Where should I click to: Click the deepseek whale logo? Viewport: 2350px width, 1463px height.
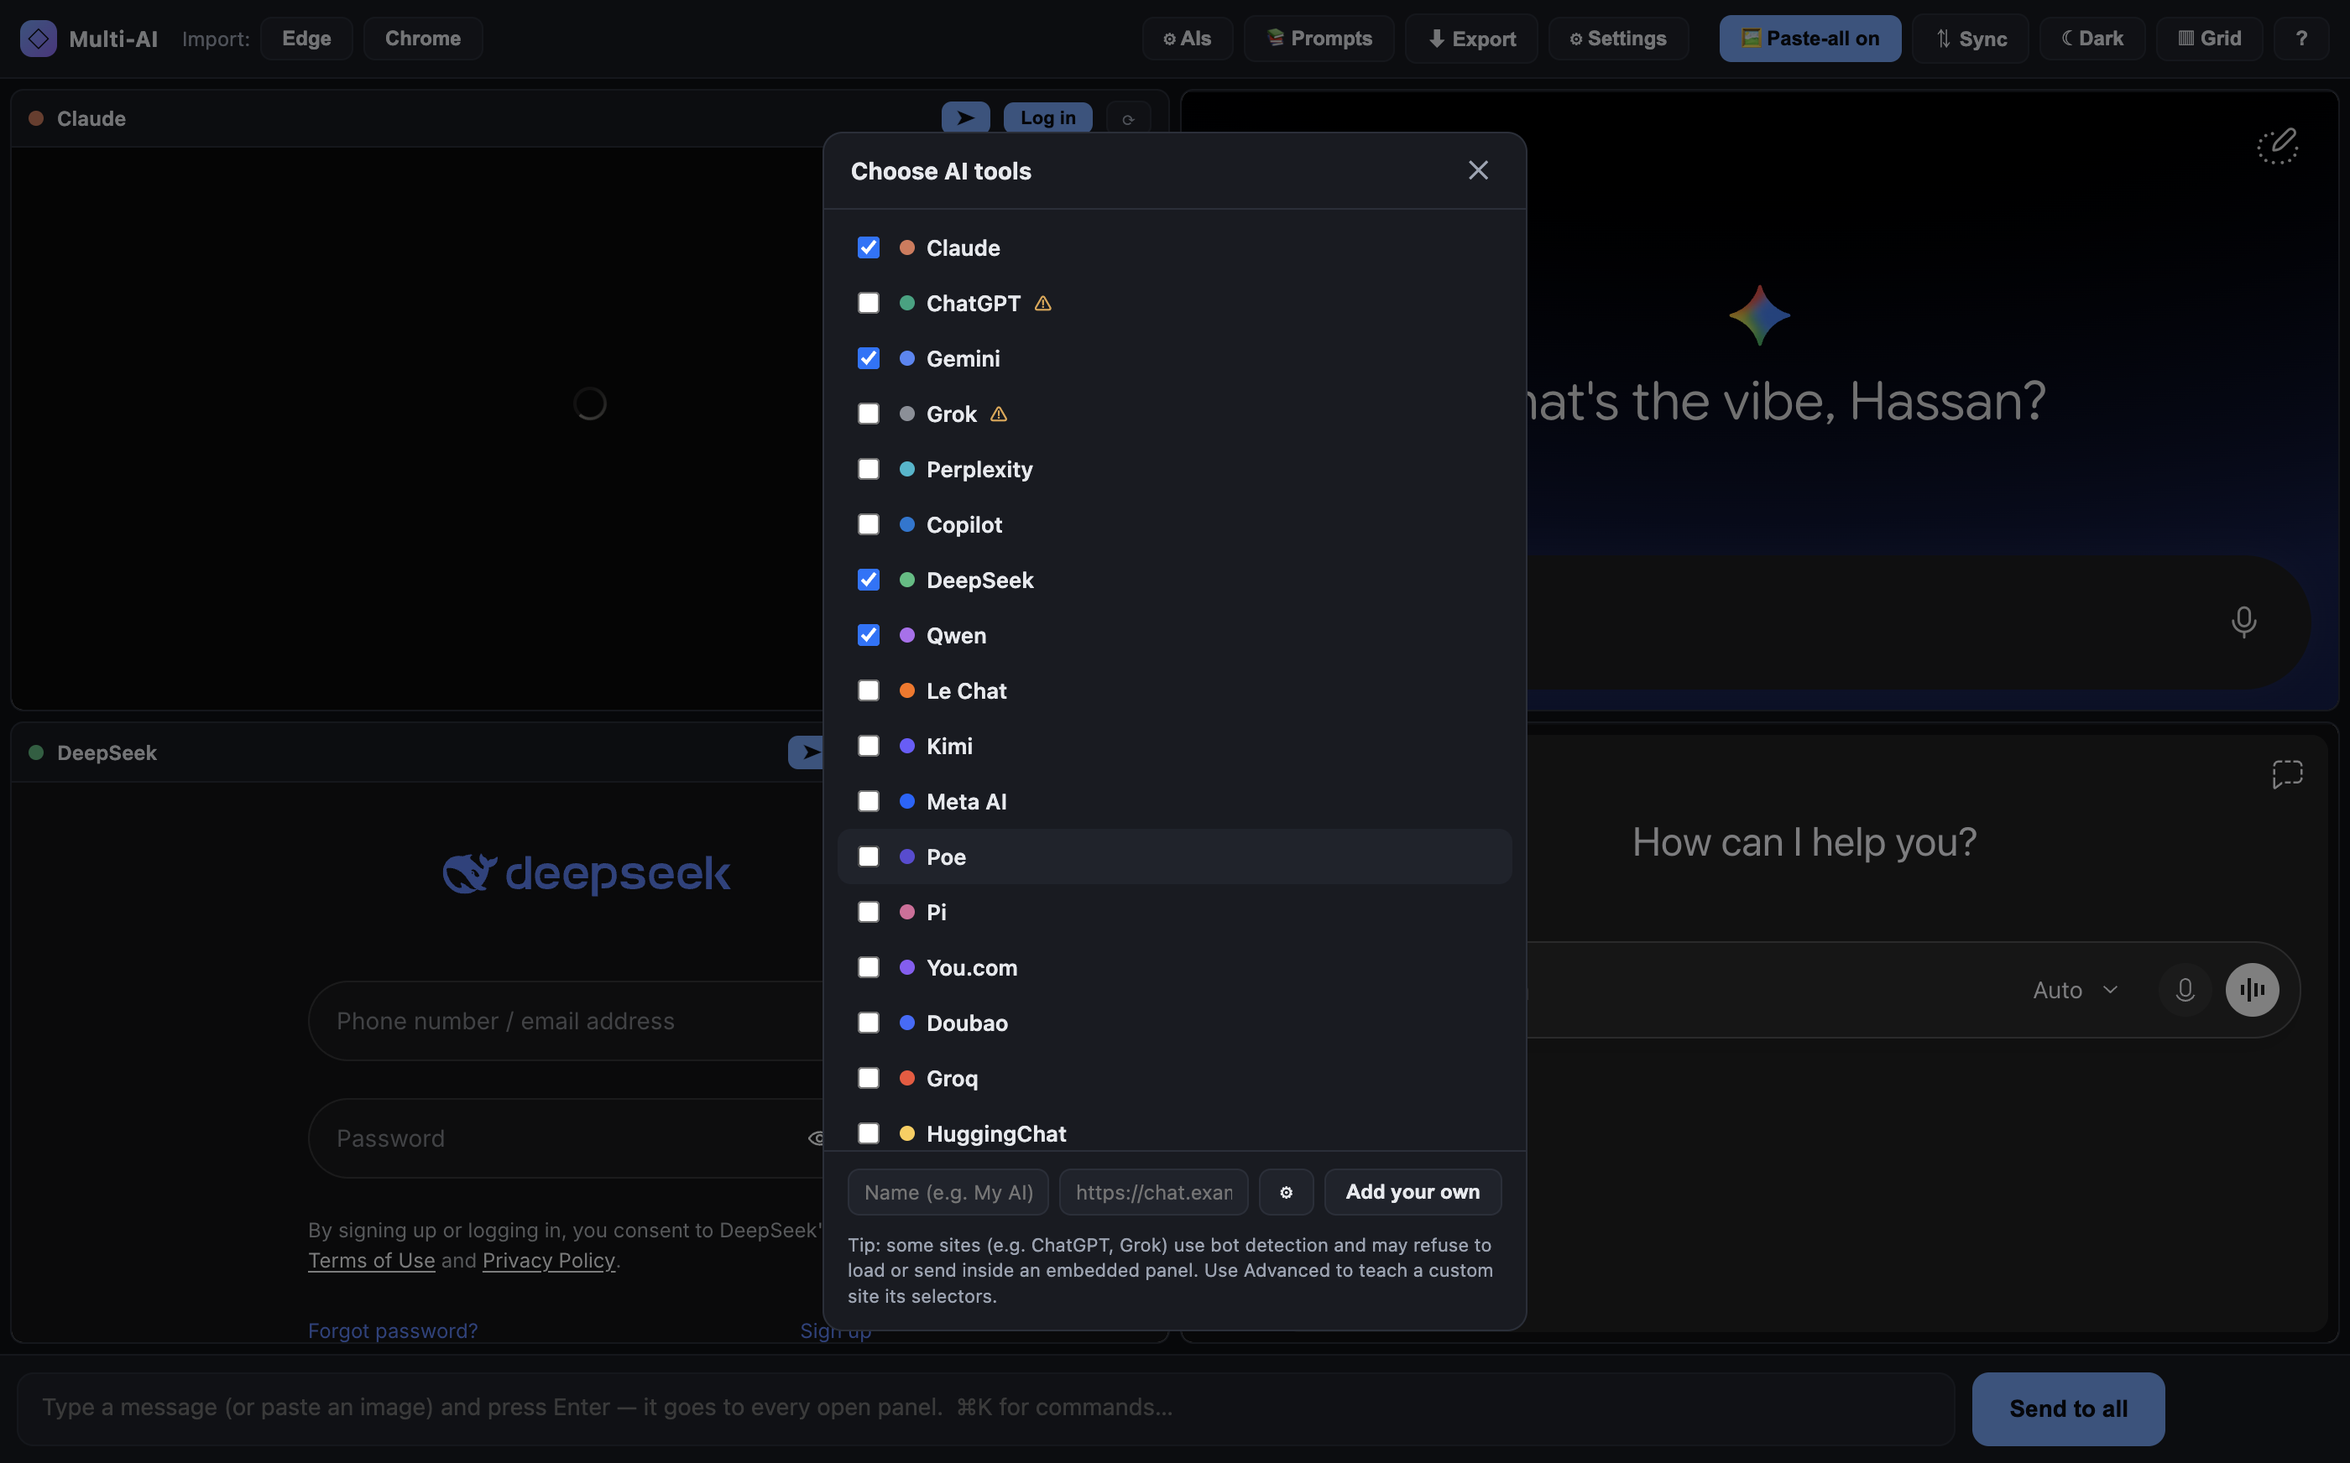(470, 874)
